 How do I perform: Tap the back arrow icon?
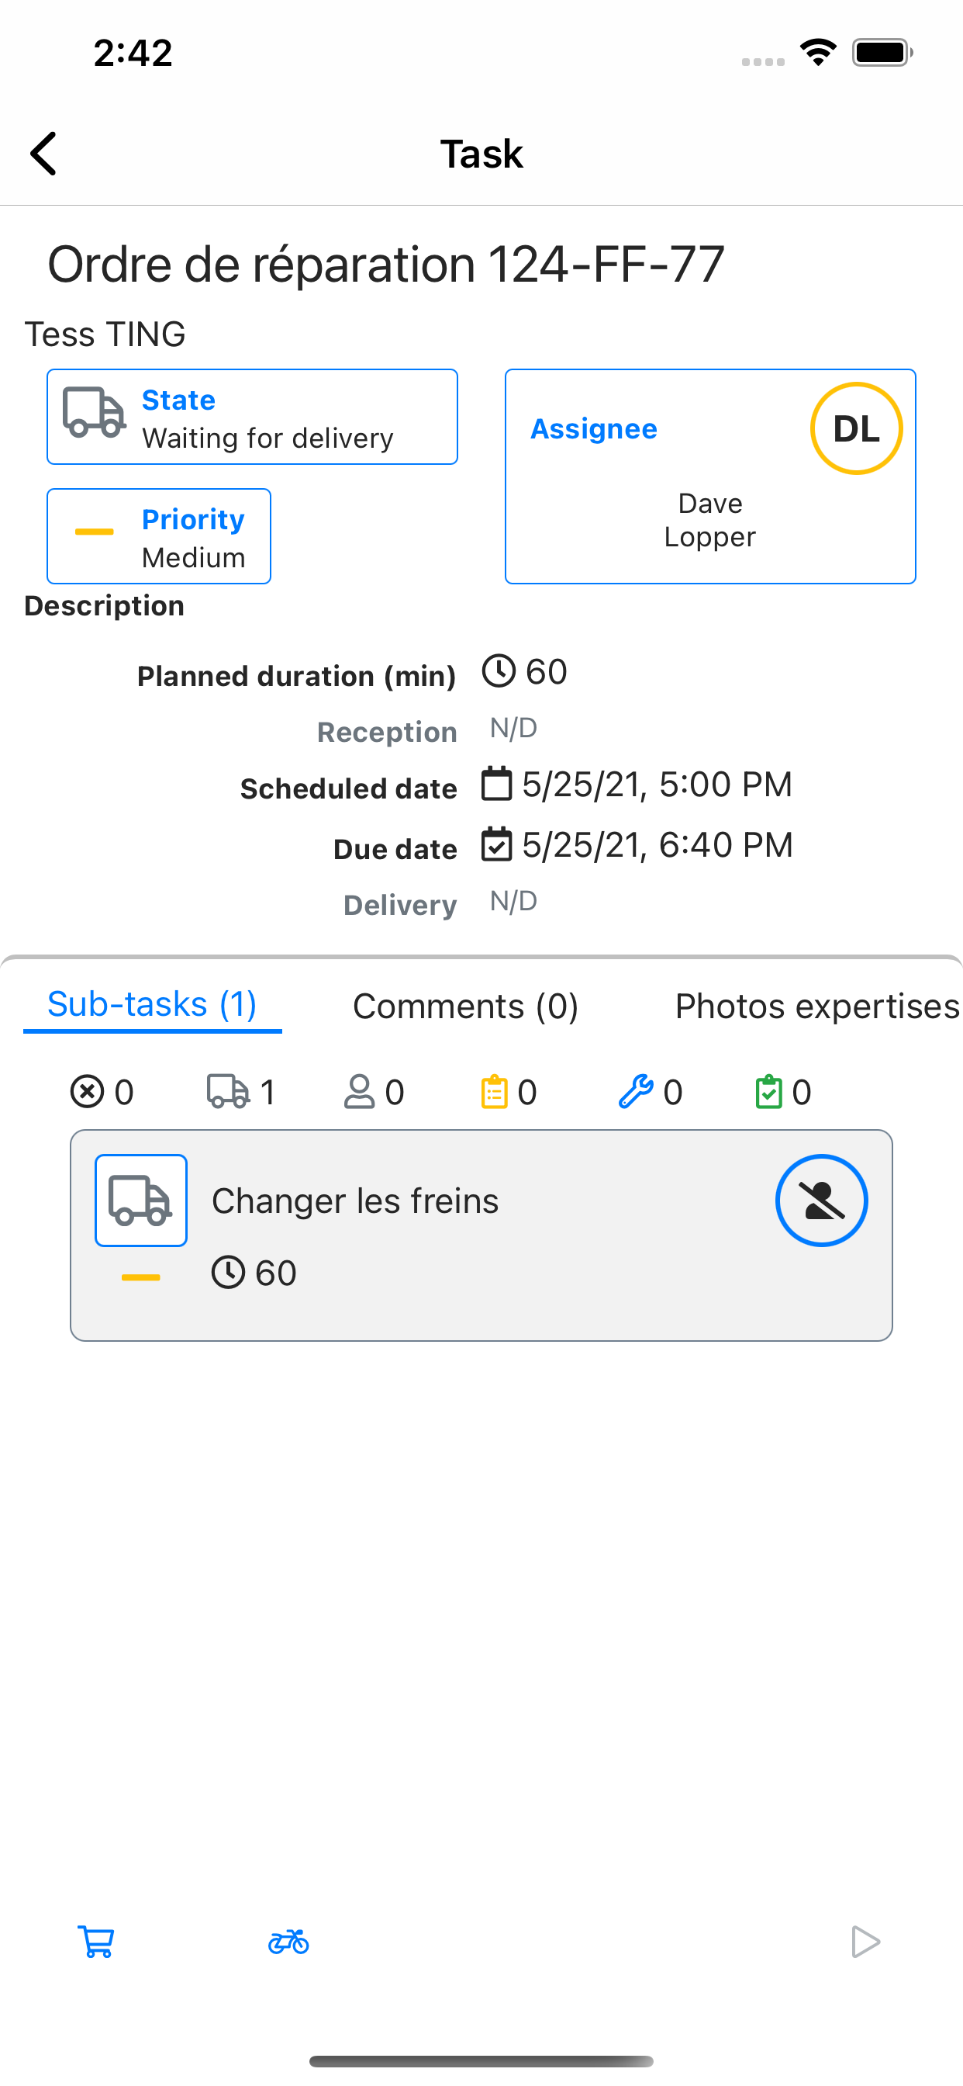(x=43, y=154)
